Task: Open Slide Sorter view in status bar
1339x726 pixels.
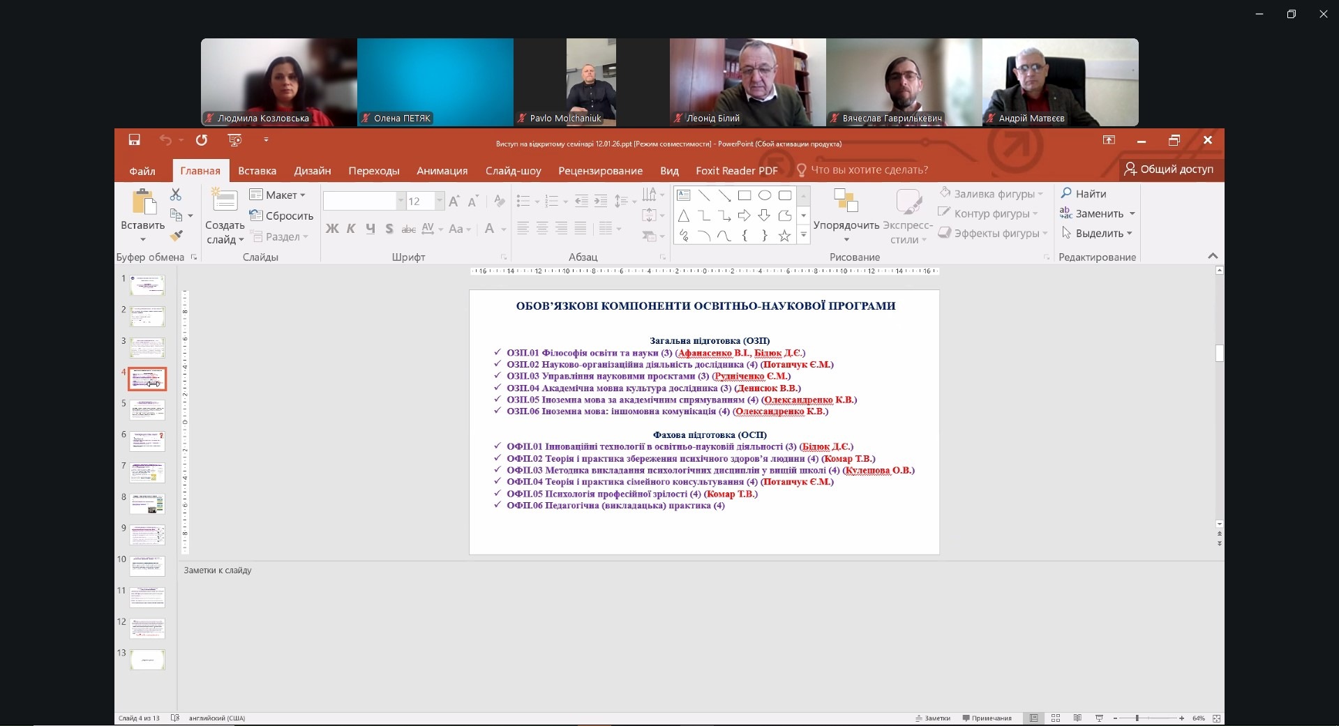Action: 1056,718
